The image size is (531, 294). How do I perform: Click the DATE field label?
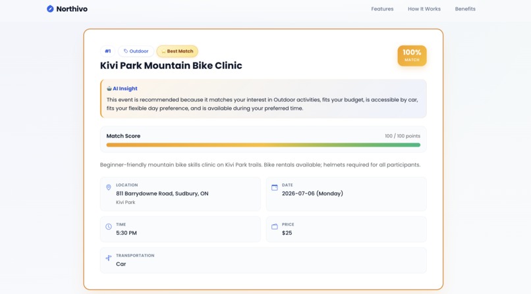pos(287,185)
